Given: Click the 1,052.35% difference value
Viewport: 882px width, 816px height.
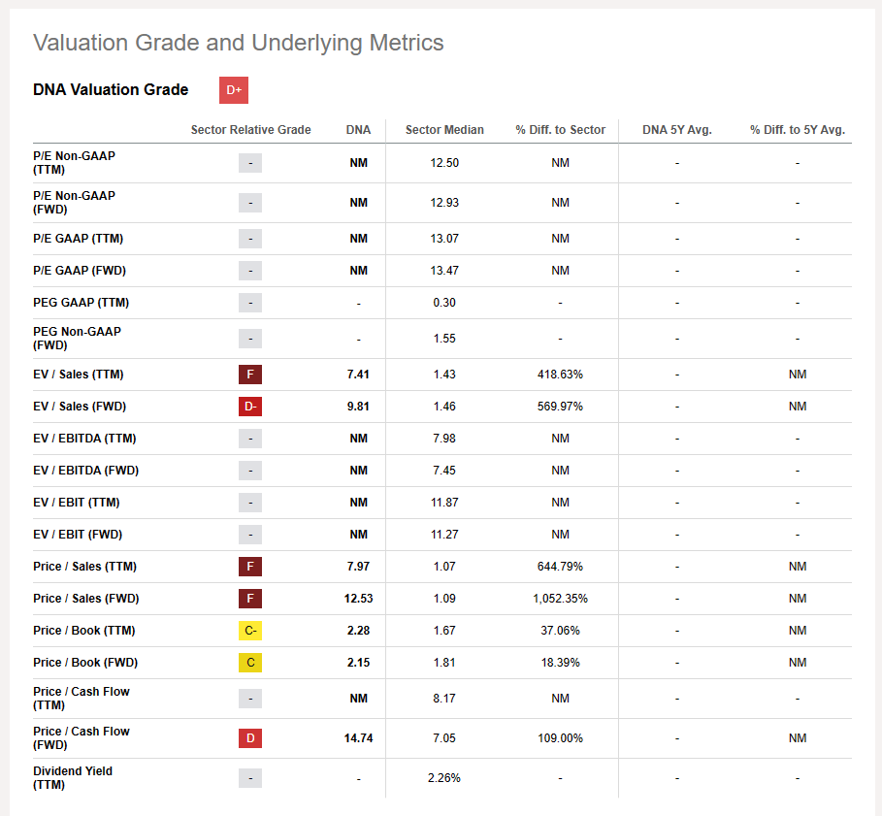Looking at the screenshot, I should coord(560,599).
